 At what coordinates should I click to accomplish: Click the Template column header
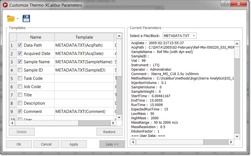[x=84, y=37]
